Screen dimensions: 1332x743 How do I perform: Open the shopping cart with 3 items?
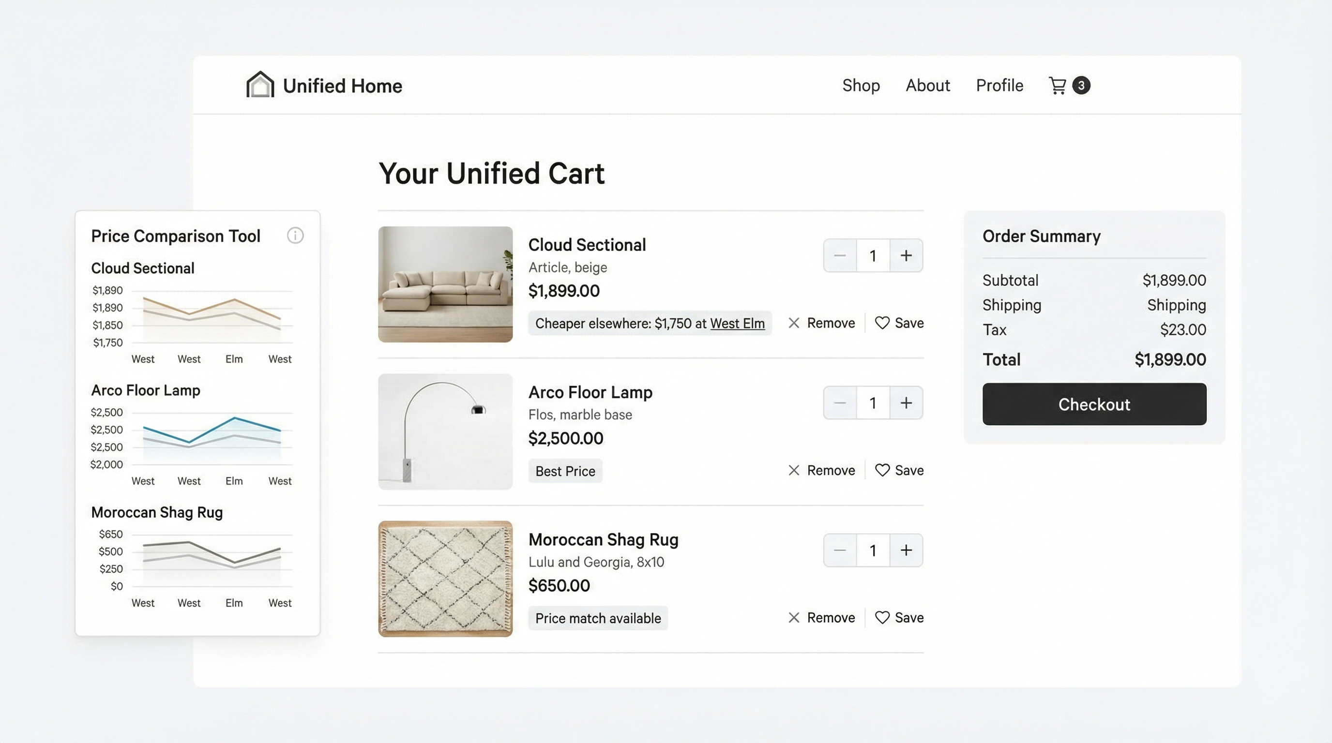(1059, 85)
